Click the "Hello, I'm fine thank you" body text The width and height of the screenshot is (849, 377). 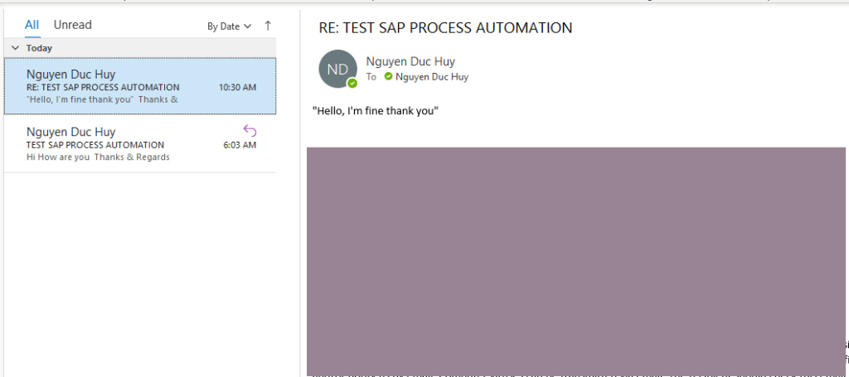click(375, 111)
